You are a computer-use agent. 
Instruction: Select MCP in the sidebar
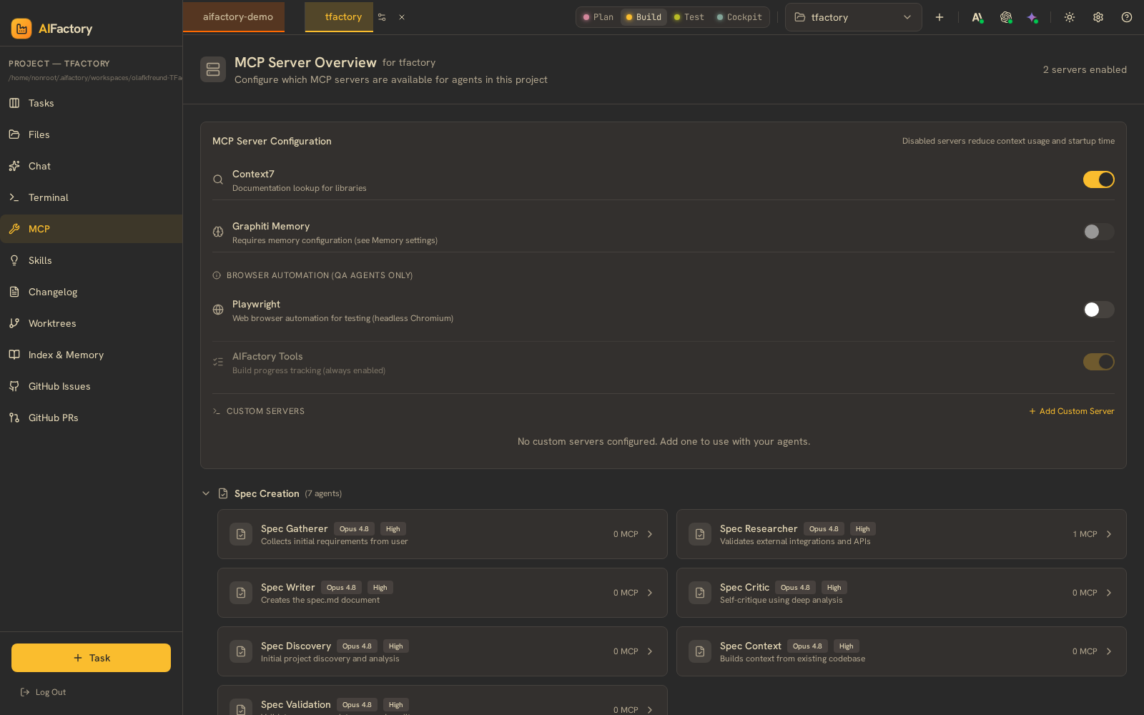[x=92, y=229]
